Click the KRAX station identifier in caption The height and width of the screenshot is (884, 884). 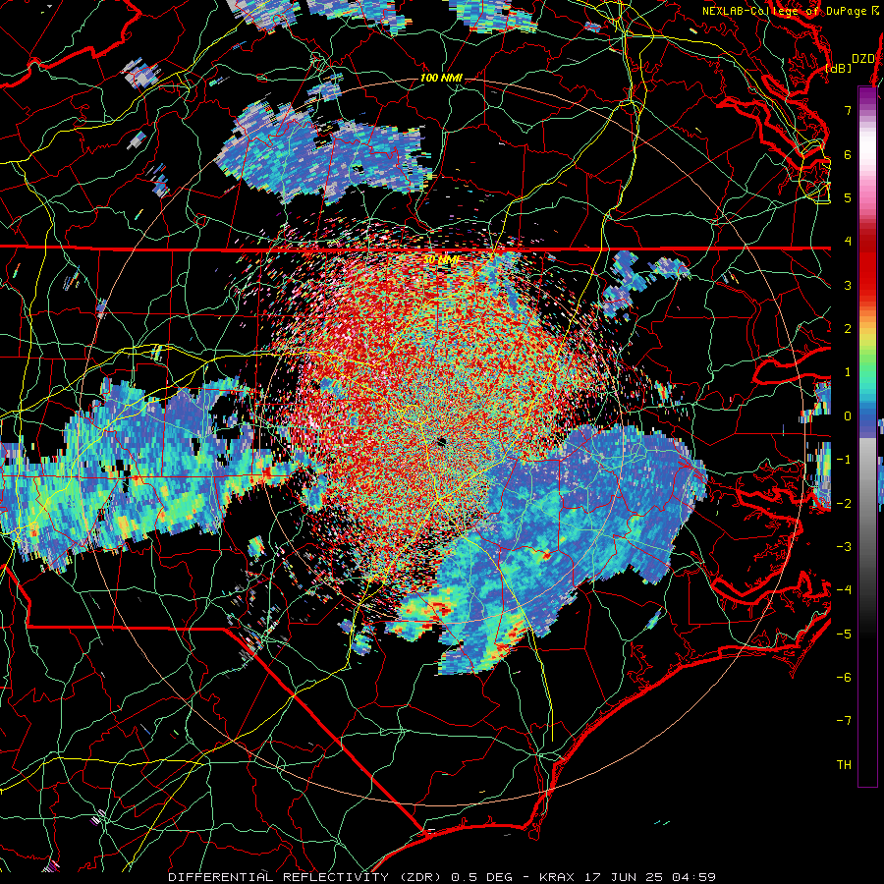pos(557,877)
